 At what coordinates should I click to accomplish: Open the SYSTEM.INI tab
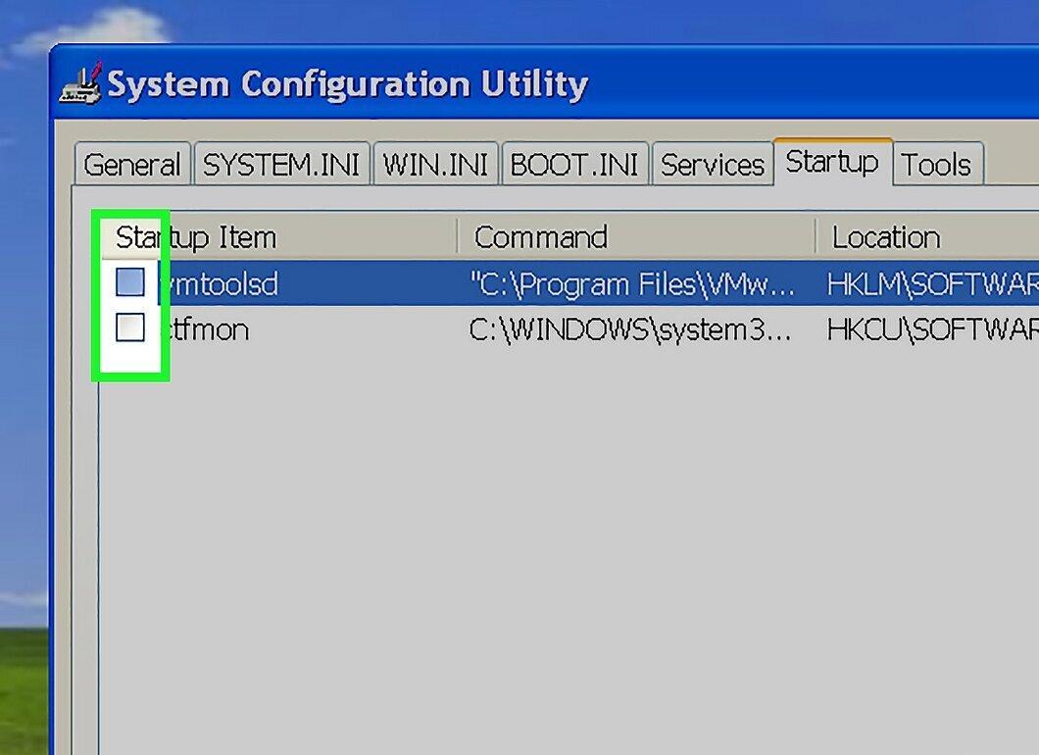[281, 164]
